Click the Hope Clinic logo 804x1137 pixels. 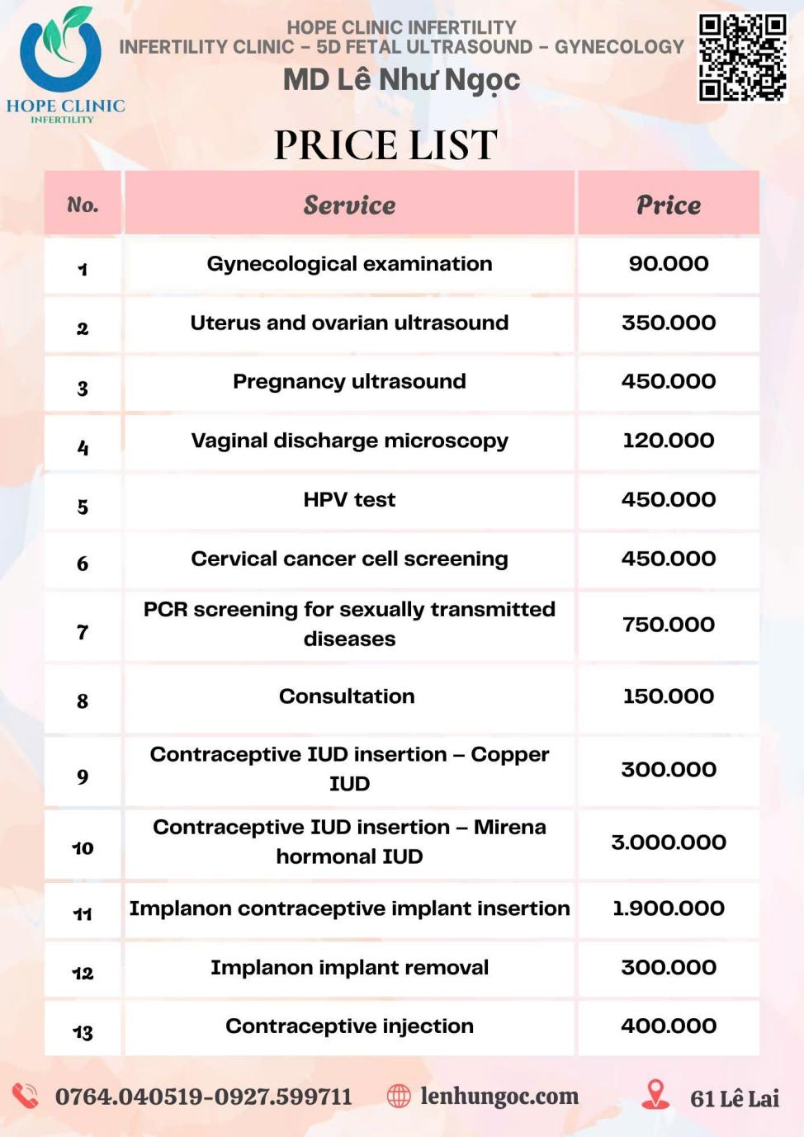click(x=64, y=64)
